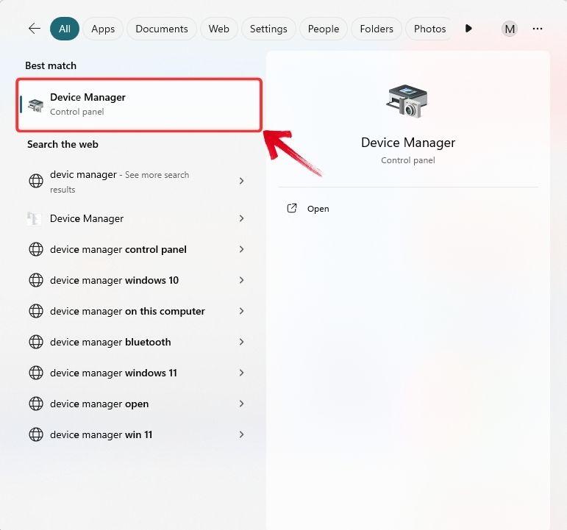
Task: Click the Device Manager title in preview pane
Action: pyautogui.click(x=408, y=143)
